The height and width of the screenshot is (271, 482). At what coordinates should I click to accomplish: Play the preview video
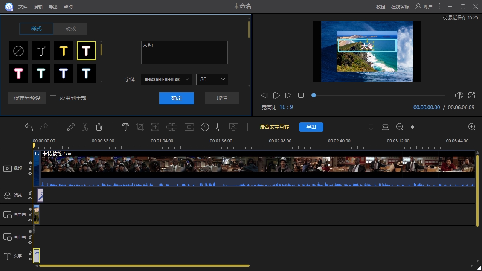(276, 95)
